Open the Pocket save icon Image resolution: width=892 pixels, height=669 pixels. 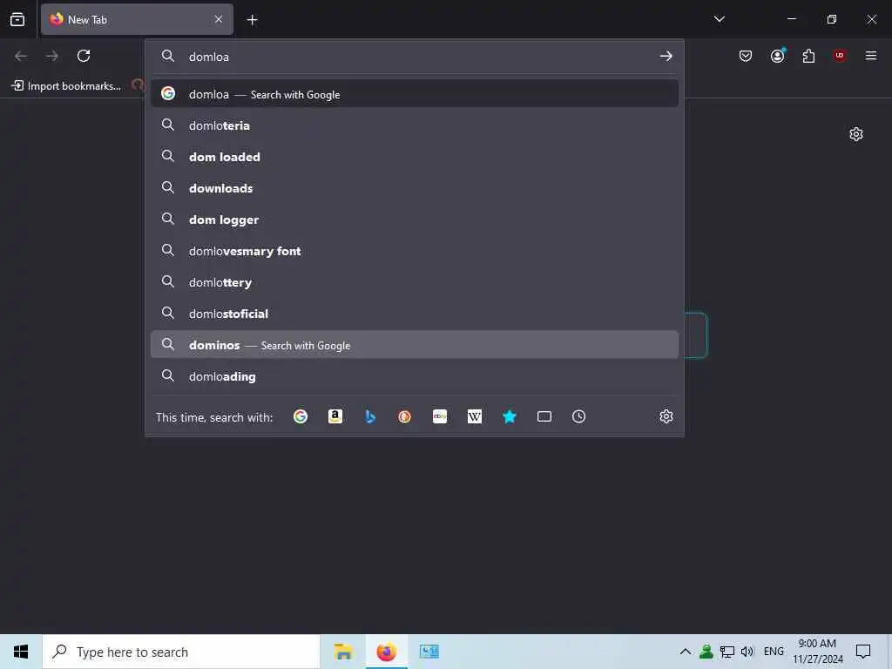[x=746, y=56]
